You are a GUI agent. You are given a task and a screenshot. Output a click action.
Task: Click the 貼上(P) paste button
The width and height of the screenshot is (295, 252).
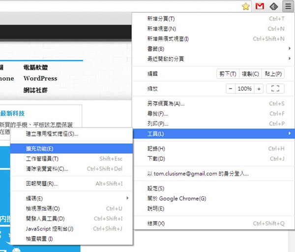point(272,74)
